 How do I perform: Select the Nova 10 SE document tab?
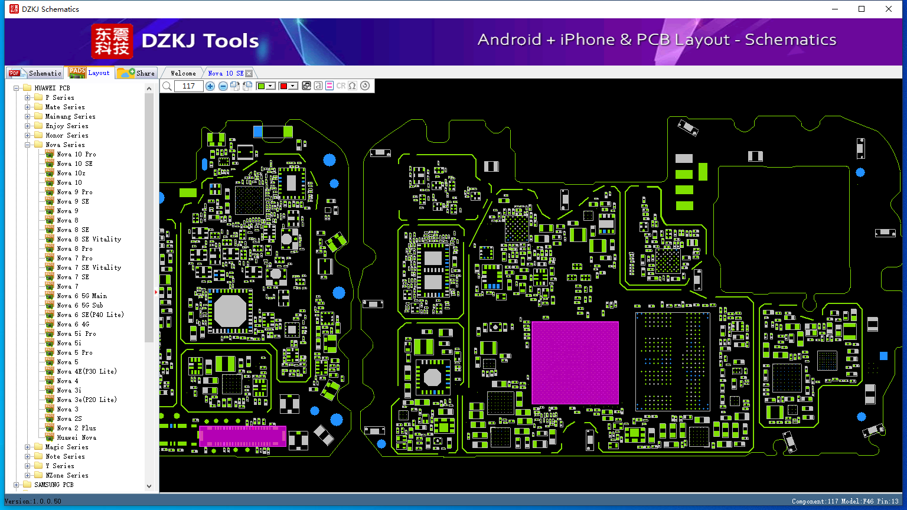pos(226,73)
